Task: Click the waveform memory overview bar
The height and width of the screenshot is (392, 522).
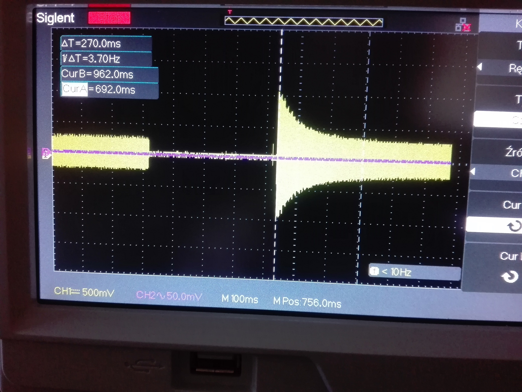Action: (x=304, y=22)
